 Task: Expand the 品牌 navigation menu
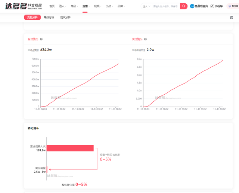pos(121,6)
